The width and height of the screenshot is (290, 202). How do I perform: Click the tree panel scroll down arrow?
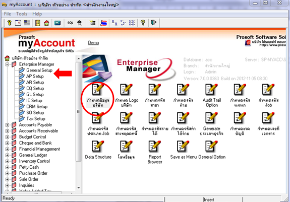pos(79,188)
